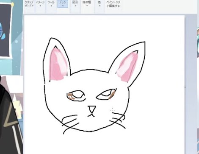Click the canvas right-edge resize handle

[185, 87]
